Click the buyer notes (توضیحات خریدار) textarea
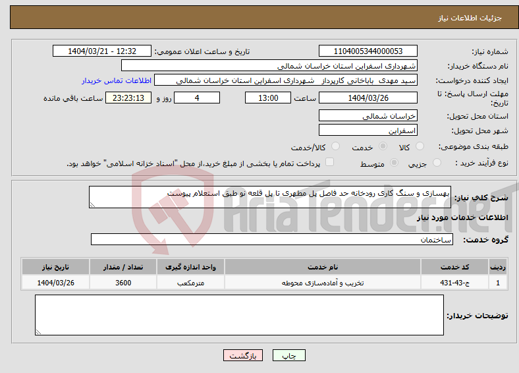Image resolution: width=519 pixels, height=373 pixels. coord(239,315)
